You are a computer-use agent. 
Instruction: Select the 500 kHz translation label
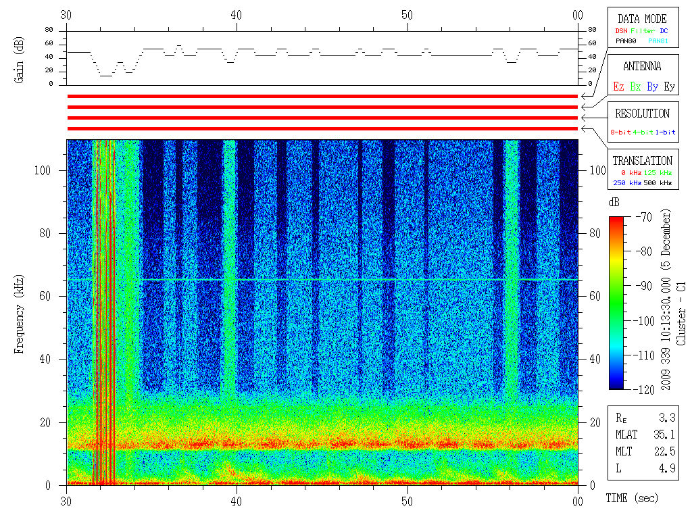pos(658,182)
